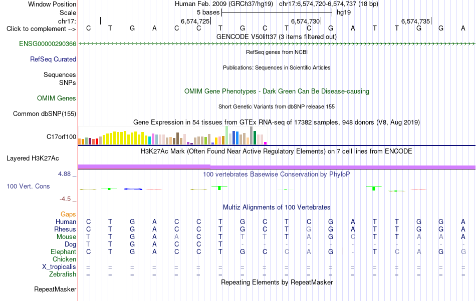Select the Elephant alignment row label
Viewport: 476px width, 301px height.
(x=64, y=252)
